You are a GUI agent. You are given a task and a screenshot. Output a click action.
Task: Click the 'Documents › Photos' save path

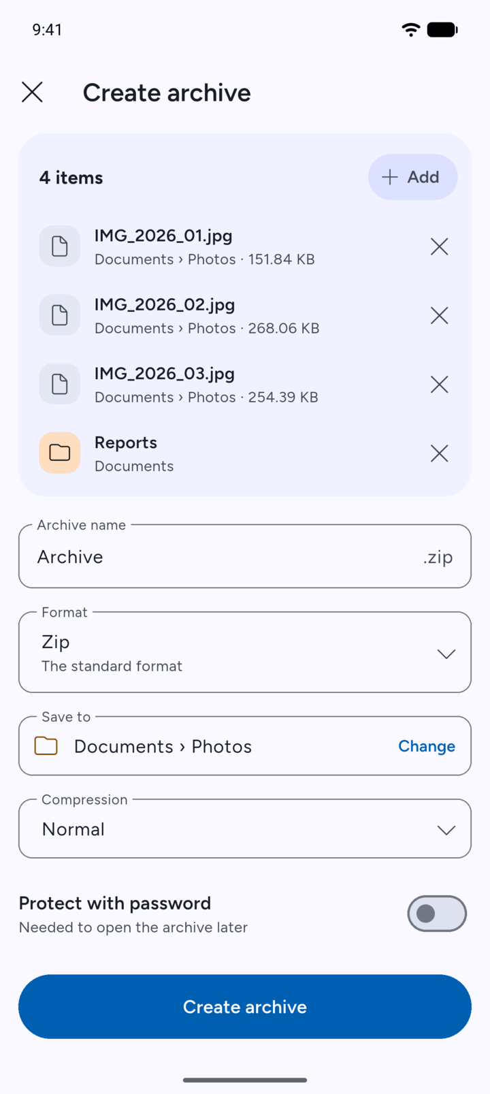coord(163,747)
